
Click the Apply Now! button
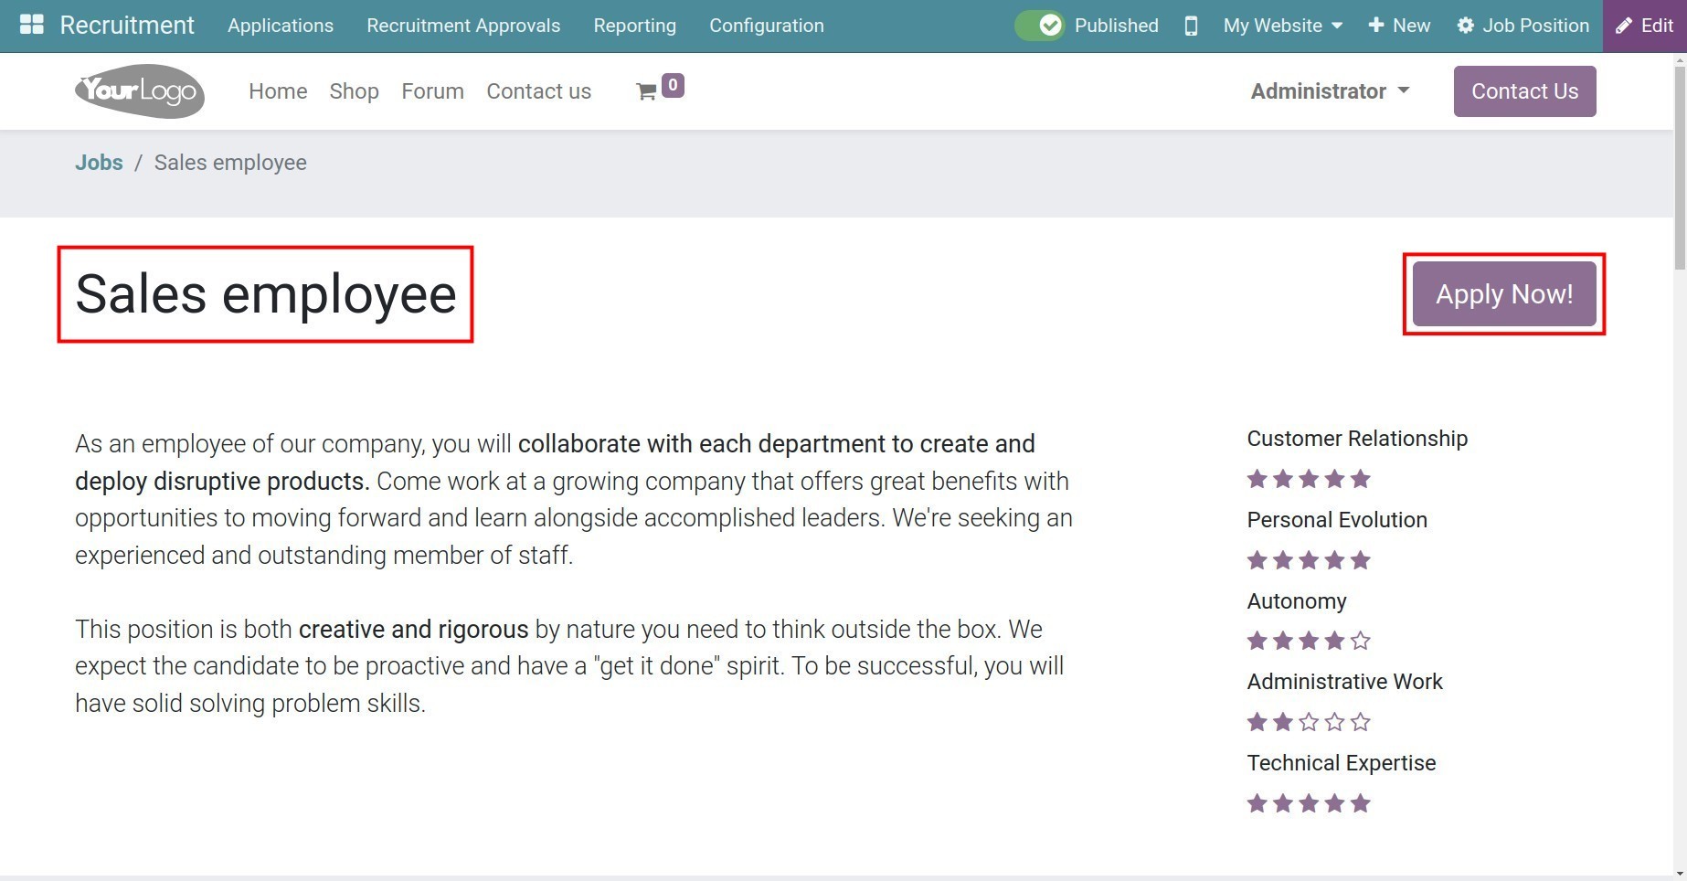(x=1503, y=294)
